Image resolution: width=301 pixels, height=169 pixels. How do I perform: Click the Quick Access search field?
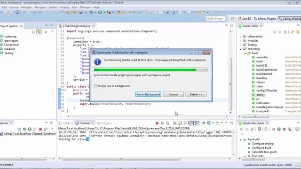click(215, 19)
